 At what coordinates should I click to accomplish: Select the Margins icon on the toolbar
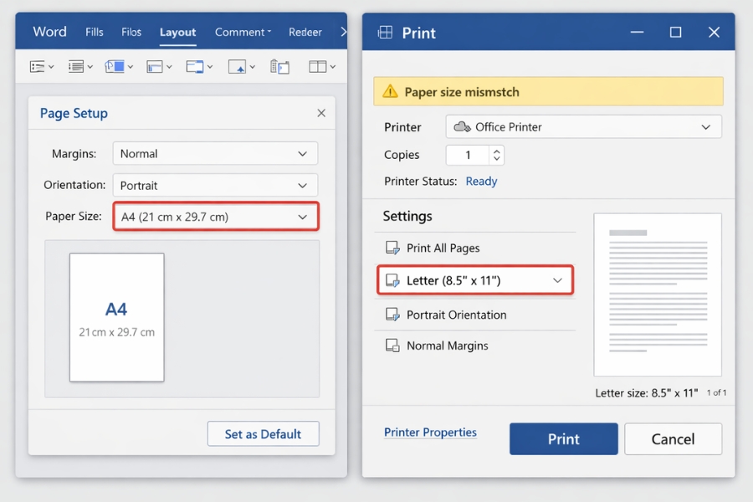[x=38, y=66]
